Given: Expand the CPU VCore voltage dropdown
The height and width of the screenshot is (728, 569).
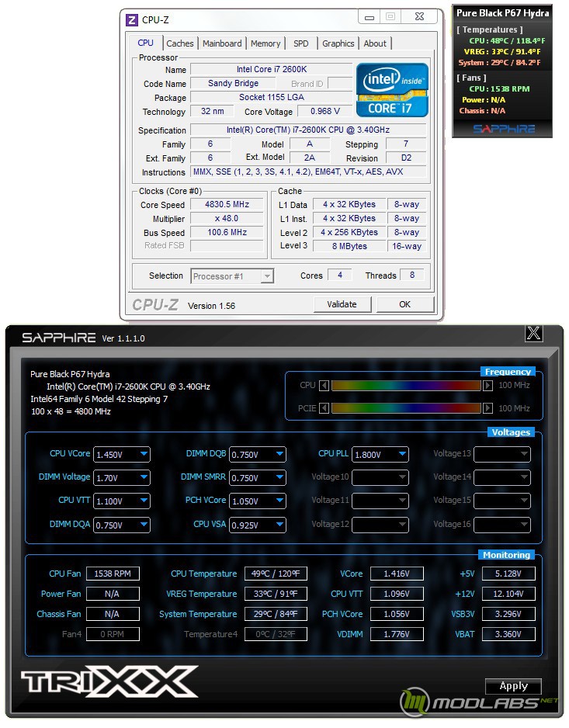Looking at the screenshot, I should 122,455.
